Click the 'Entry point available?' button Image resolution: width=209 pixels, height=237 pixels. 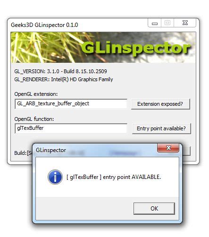[161, 128]
